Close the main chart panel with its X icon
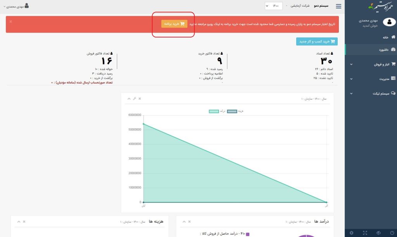 point(140,99)
